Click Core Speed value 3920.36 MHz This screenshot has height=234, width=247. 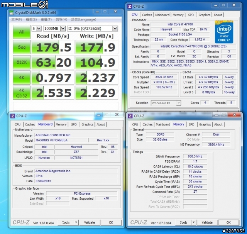pyautogui.click(x=164, y=77)
